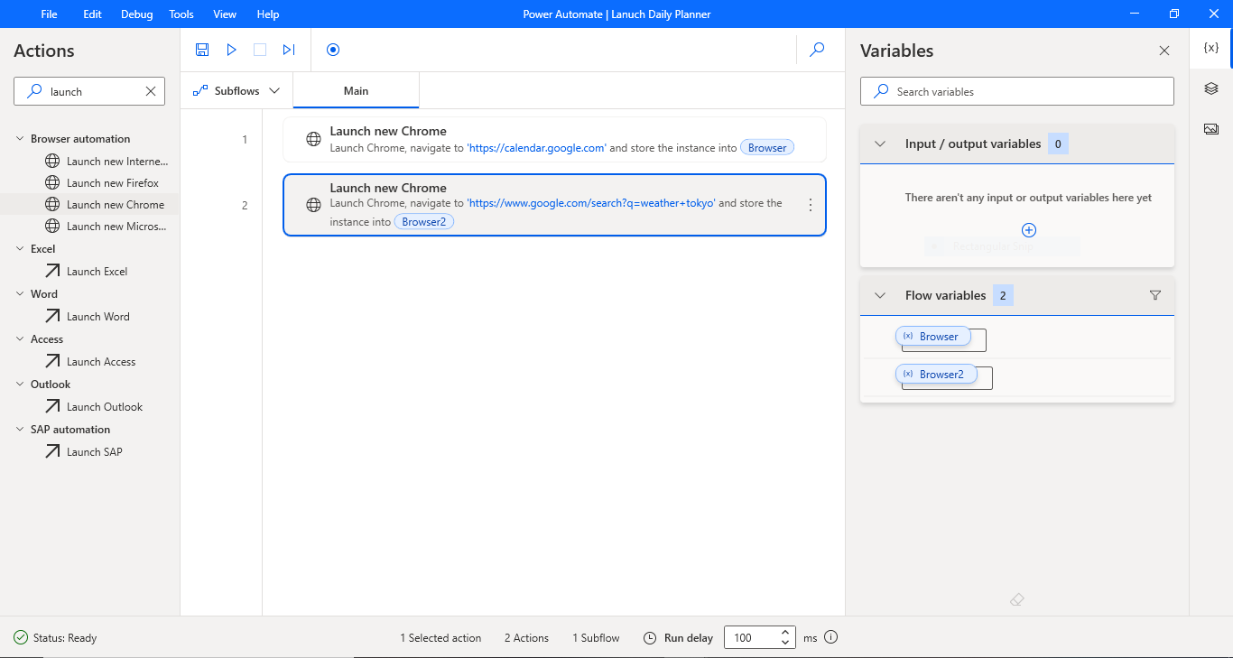This screenshot has height=658, width=1233.
Task: Decrease Run delay with the down arrow
Action: point(786,643)
